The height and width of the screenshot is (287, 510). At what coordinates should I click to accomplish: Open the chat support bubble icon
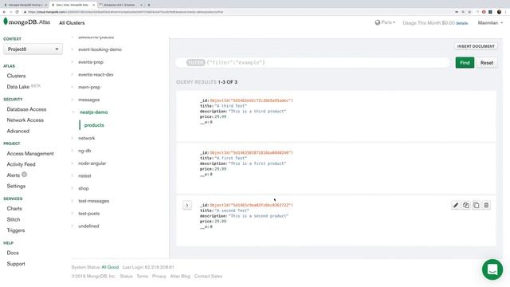(x=492, y=269)
